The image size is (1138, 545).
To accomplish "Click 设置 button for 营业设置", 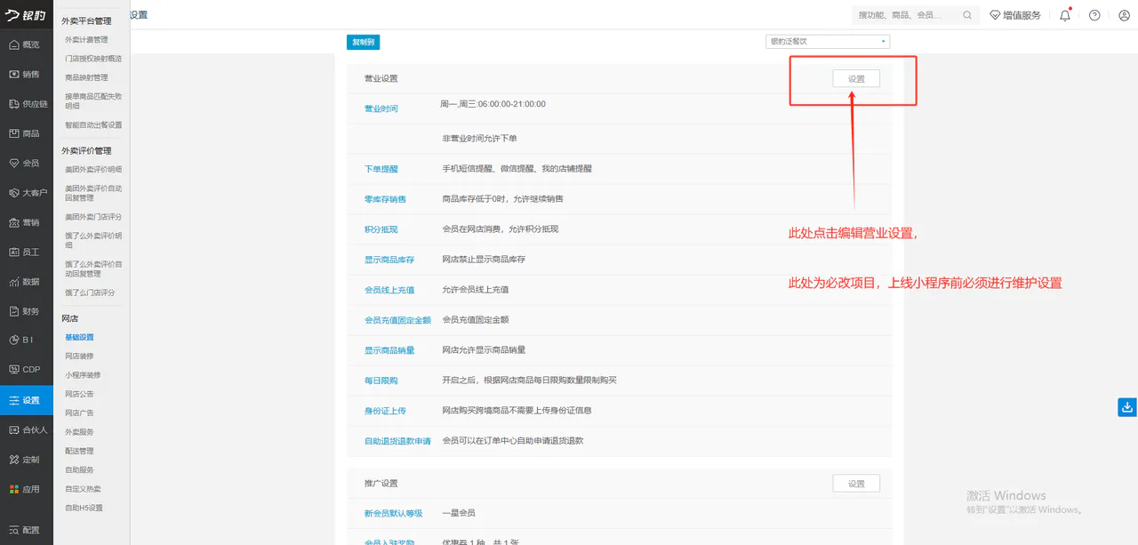I will click(856, 78).
